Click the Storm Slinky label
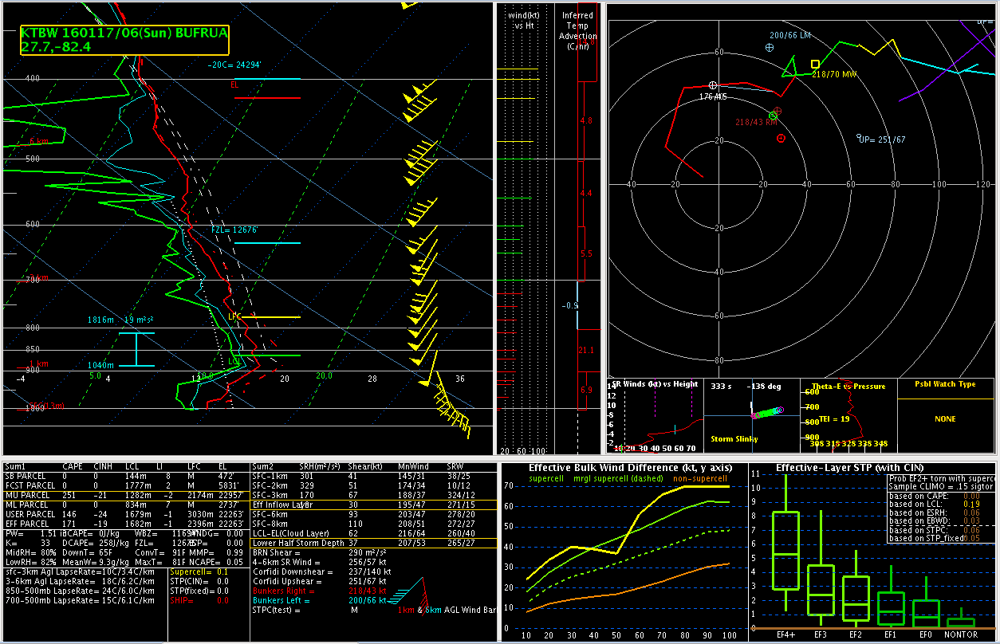This screenshot has height=644, width=1000. 734,438
